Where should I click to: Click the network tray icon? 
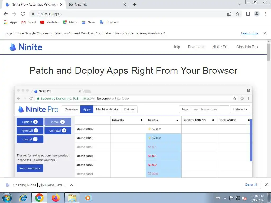(x=238, y=198)
